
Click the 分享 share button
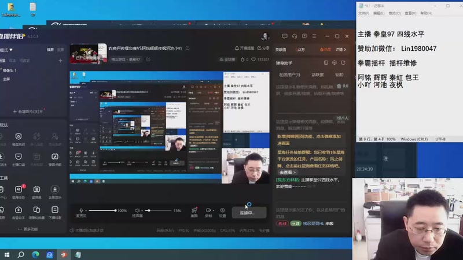tap(263, 48)
